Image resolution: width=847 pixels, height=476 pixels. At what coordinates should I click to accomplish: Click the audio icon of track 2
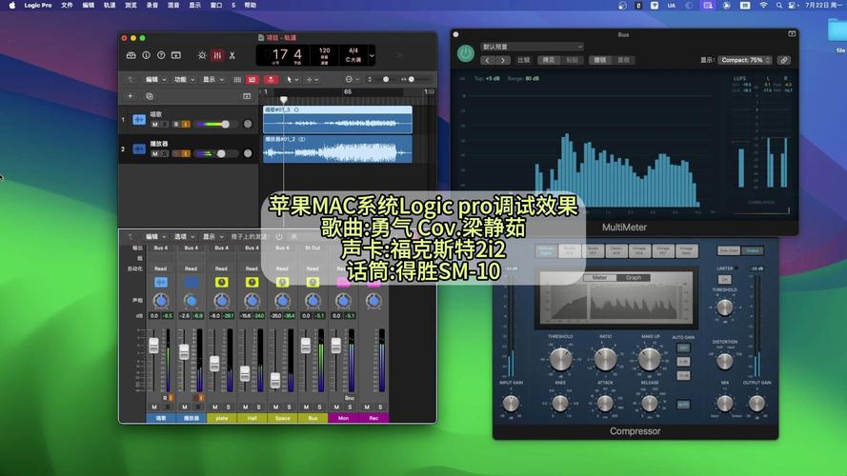139,149
